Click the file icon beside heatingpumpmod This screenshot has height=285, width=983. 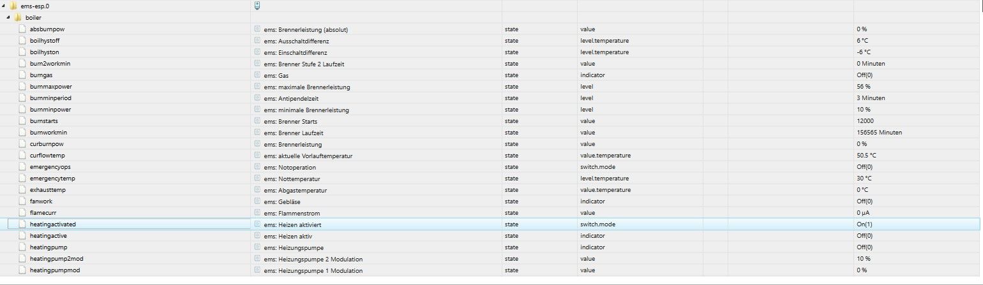click(x=23, y=270)
